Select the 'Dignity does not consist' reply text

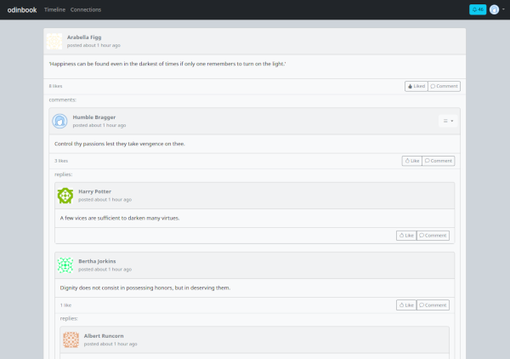(x=145, y=288)
